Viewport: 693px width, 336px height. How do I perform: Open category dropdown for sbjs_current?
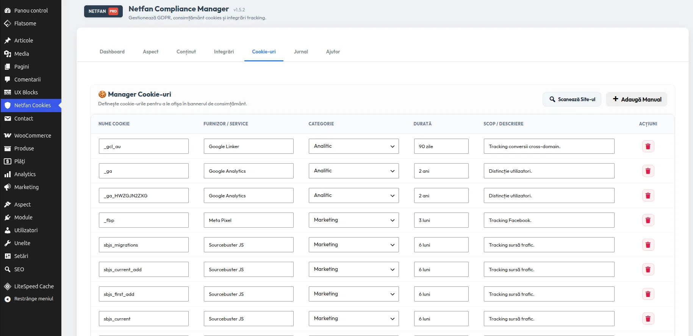(x=354, y=319)
